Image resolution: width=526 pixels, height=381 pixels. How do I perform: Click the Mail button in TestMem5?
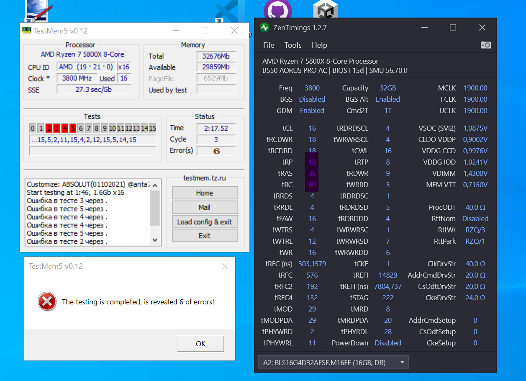205,207
